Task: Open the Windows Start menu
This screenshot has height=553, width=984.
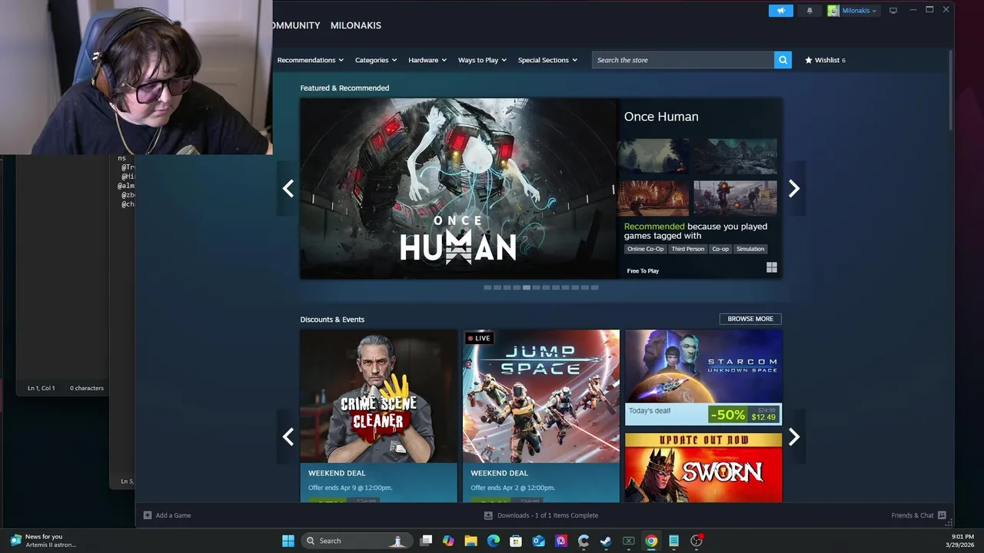Action: (x=288, y=541)
